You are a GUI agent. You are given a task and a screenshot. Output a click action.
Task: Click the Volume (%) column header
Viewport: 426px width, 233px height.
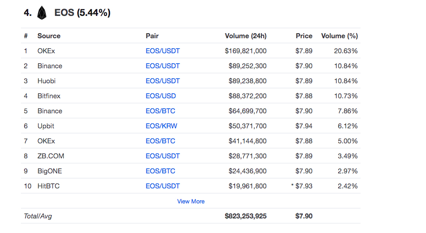pos(339,36)
